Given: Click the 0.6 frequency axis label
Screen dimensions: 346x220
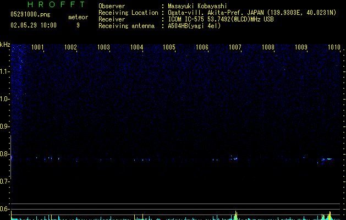Looking at the screenshot, I should 4,209.
